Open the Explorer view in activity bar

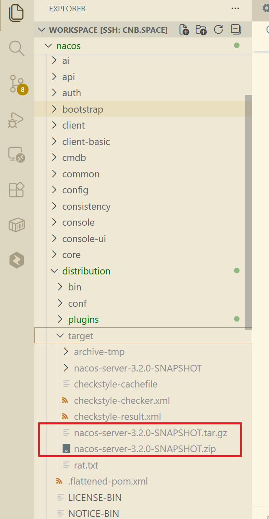17,13
